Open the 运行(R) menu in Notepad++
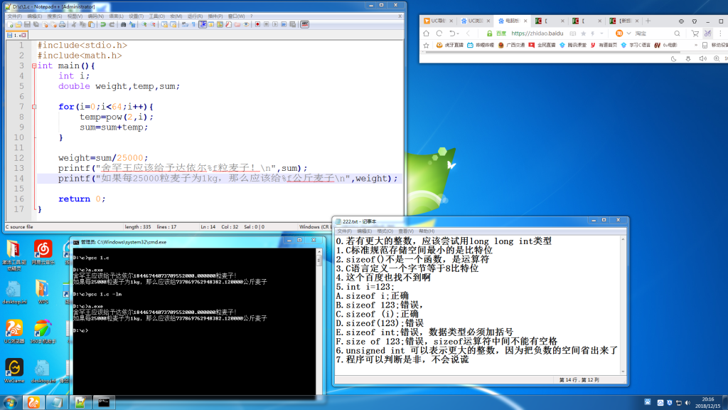 tap(195, 16)
